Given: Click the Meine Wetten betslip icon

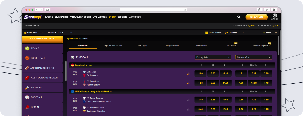Looking at the screenshot, I should click(206, 33).
